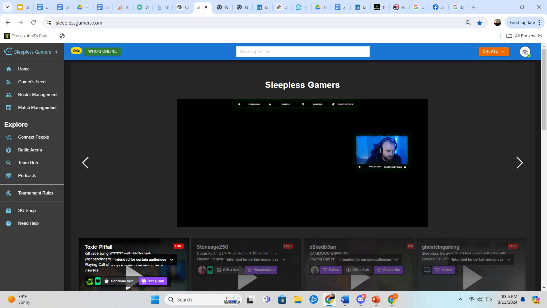Focus the Search profiles field
The width and height of the screenshot is (547, 308).
click(x=303, y=52)
